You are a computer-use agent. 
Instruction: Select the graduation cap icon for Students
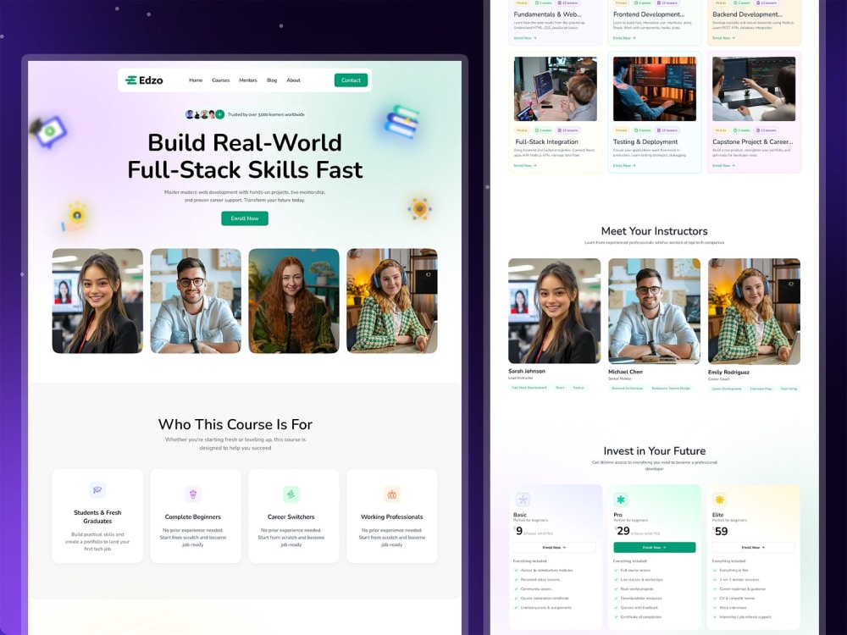tap(97, 489)
